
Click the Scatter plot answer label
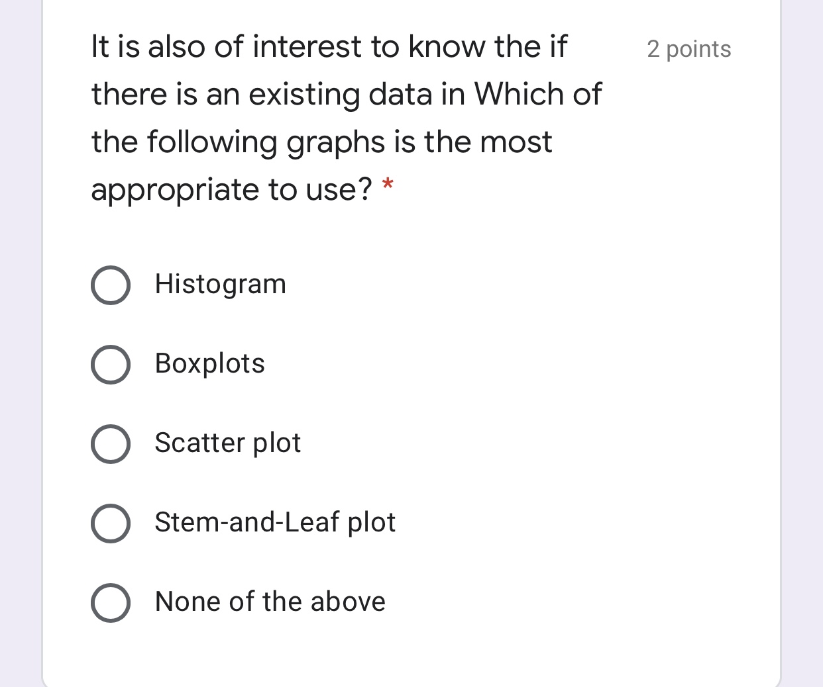pos(227,443)
